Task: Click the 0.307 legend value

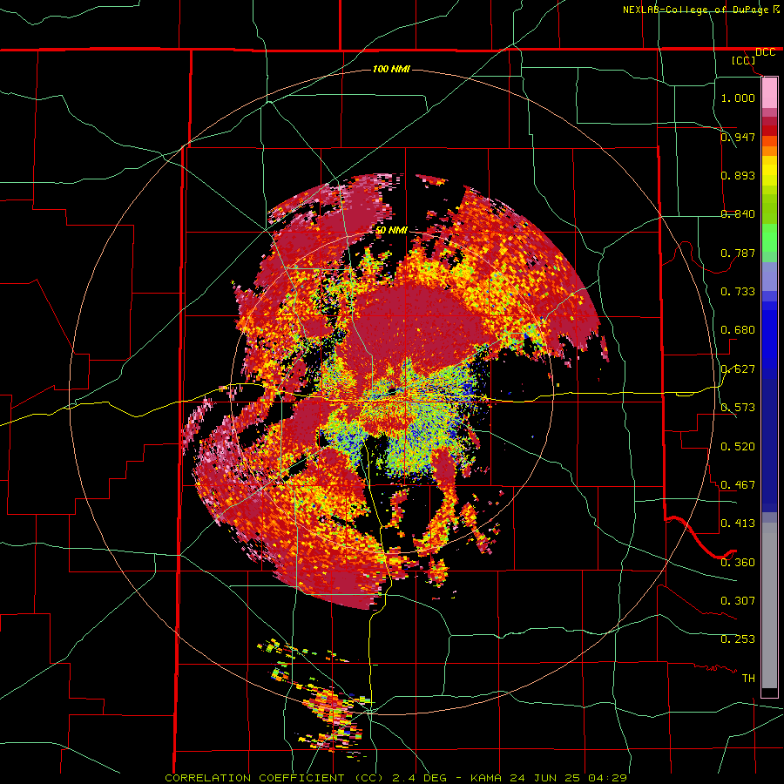Action: coord(738,601)
